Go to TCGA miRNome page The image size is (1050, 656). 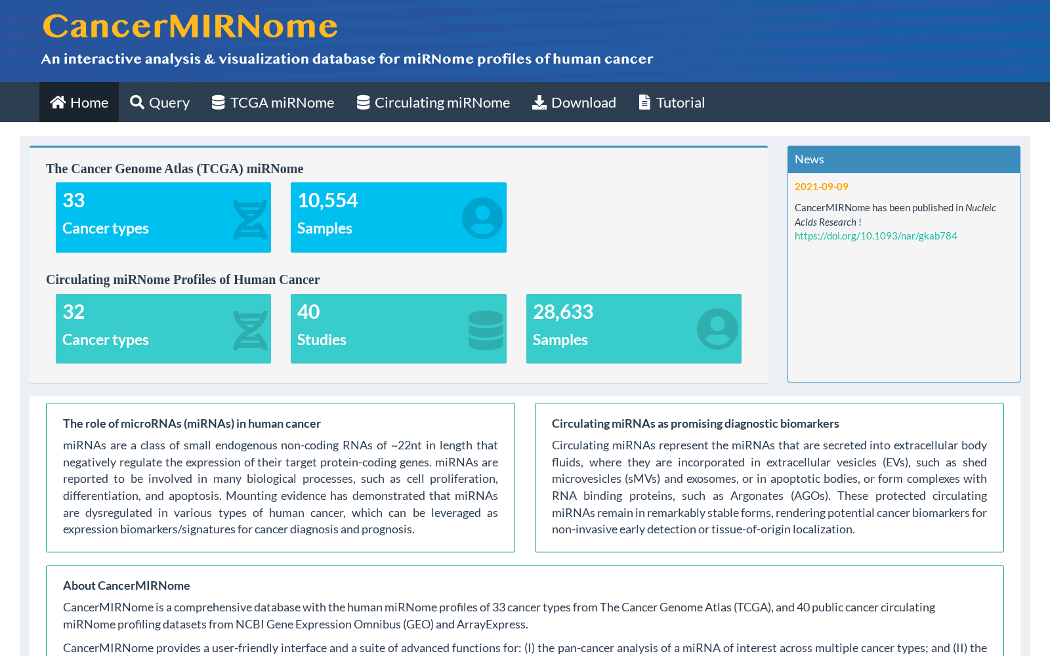click(273, 102)
